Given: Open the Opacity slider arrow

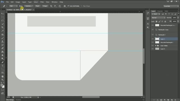Looking at the screenshot, I should pyautogui.click(x=178, y=18).
